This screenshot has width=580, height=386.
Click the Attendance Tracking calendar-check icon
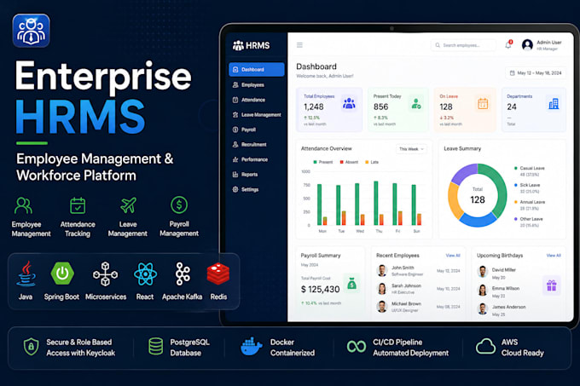78,205
